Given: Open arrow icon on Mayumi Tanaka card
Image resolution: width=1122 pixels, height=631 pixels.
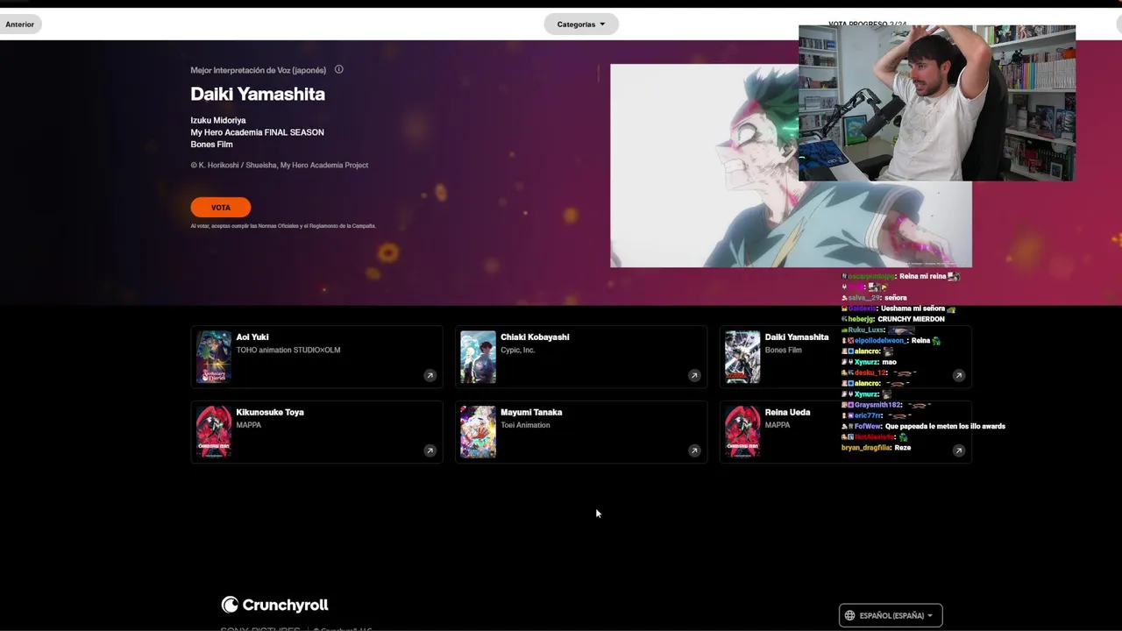Looking at the screenshot, I should tap(694, 450).
